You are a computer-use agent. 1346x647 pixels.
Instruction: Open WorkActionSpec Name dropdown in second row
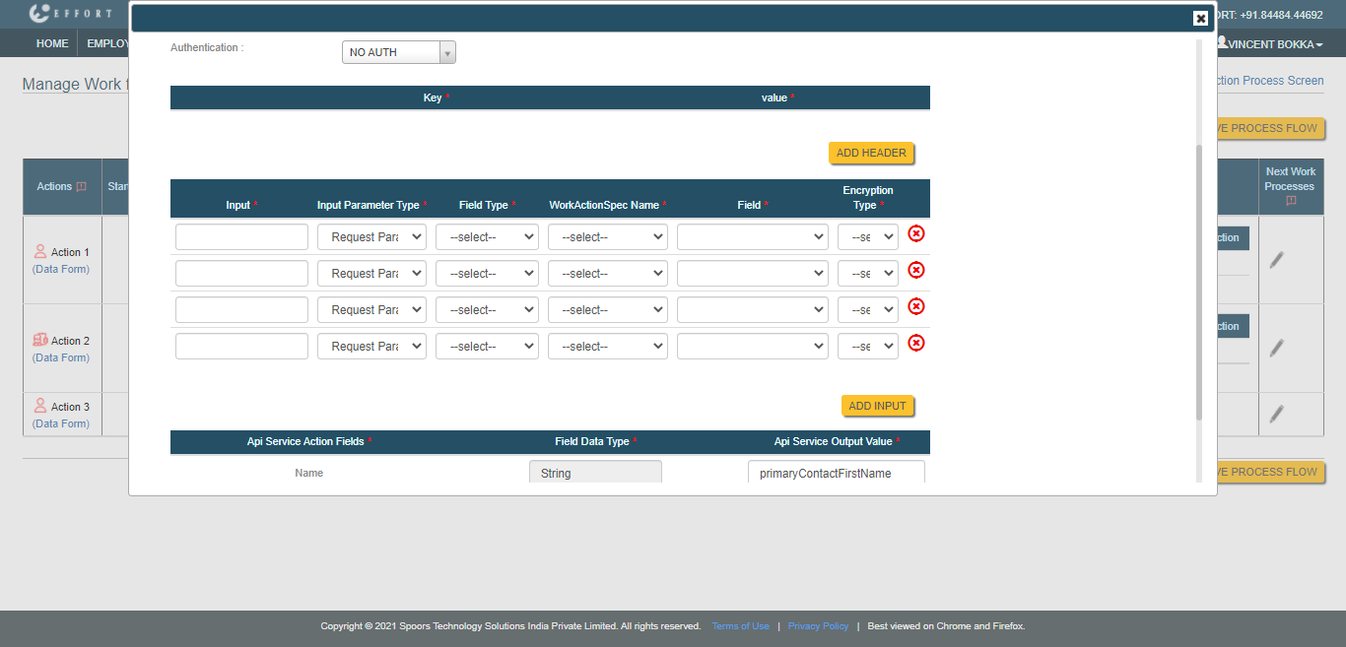pos(607,274)
